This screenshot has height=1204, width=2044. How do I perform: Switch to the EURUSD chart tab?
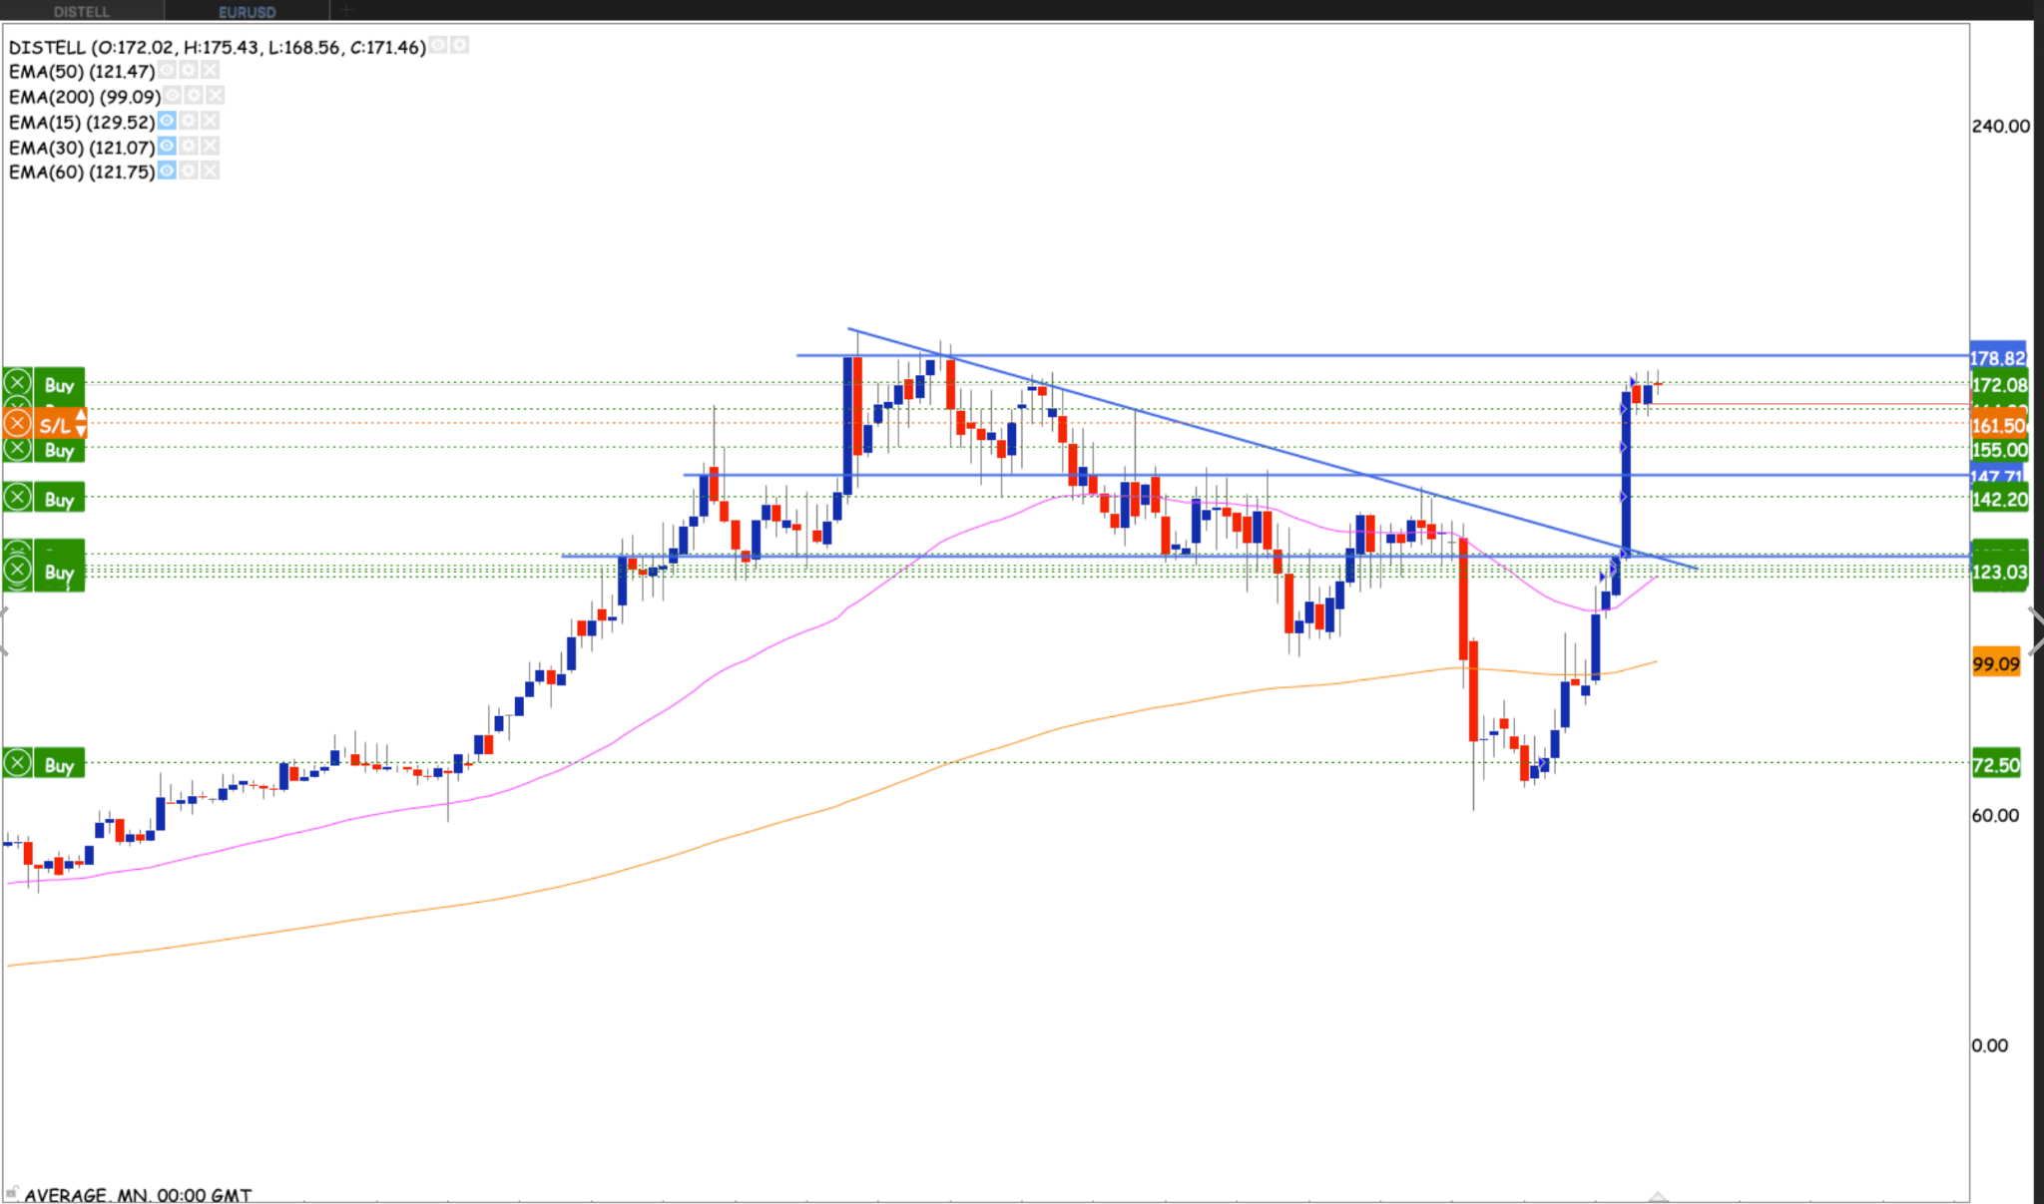click(x=247, y=11)
